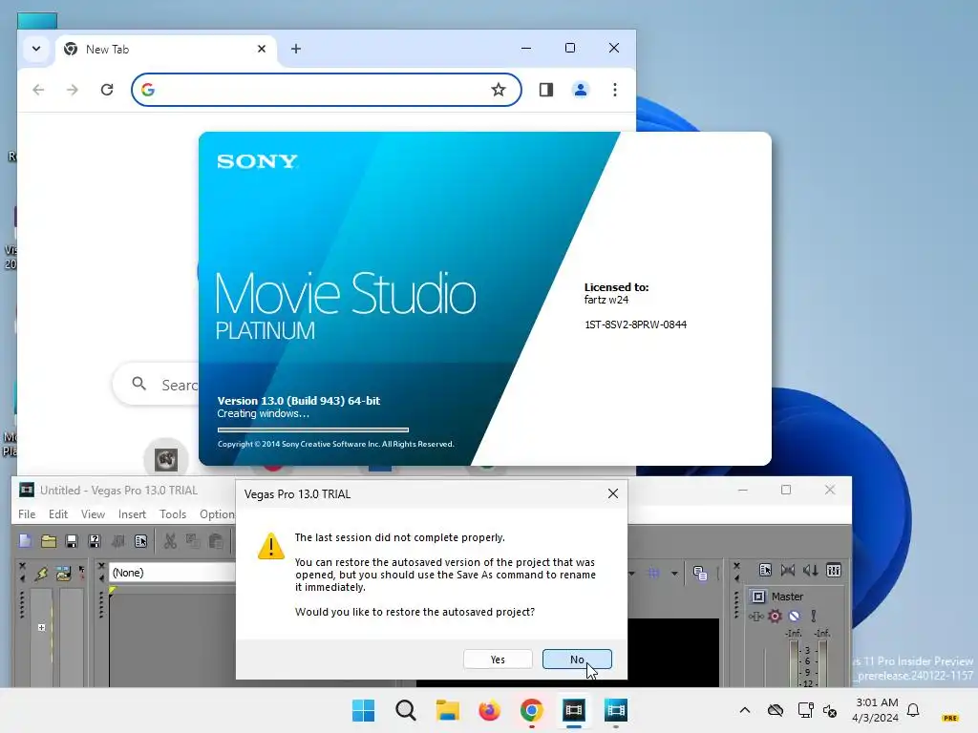Open File Explorer from taskbar
Image resolution: width=978 pixels, height=733 pixels.
coord(447,710)
